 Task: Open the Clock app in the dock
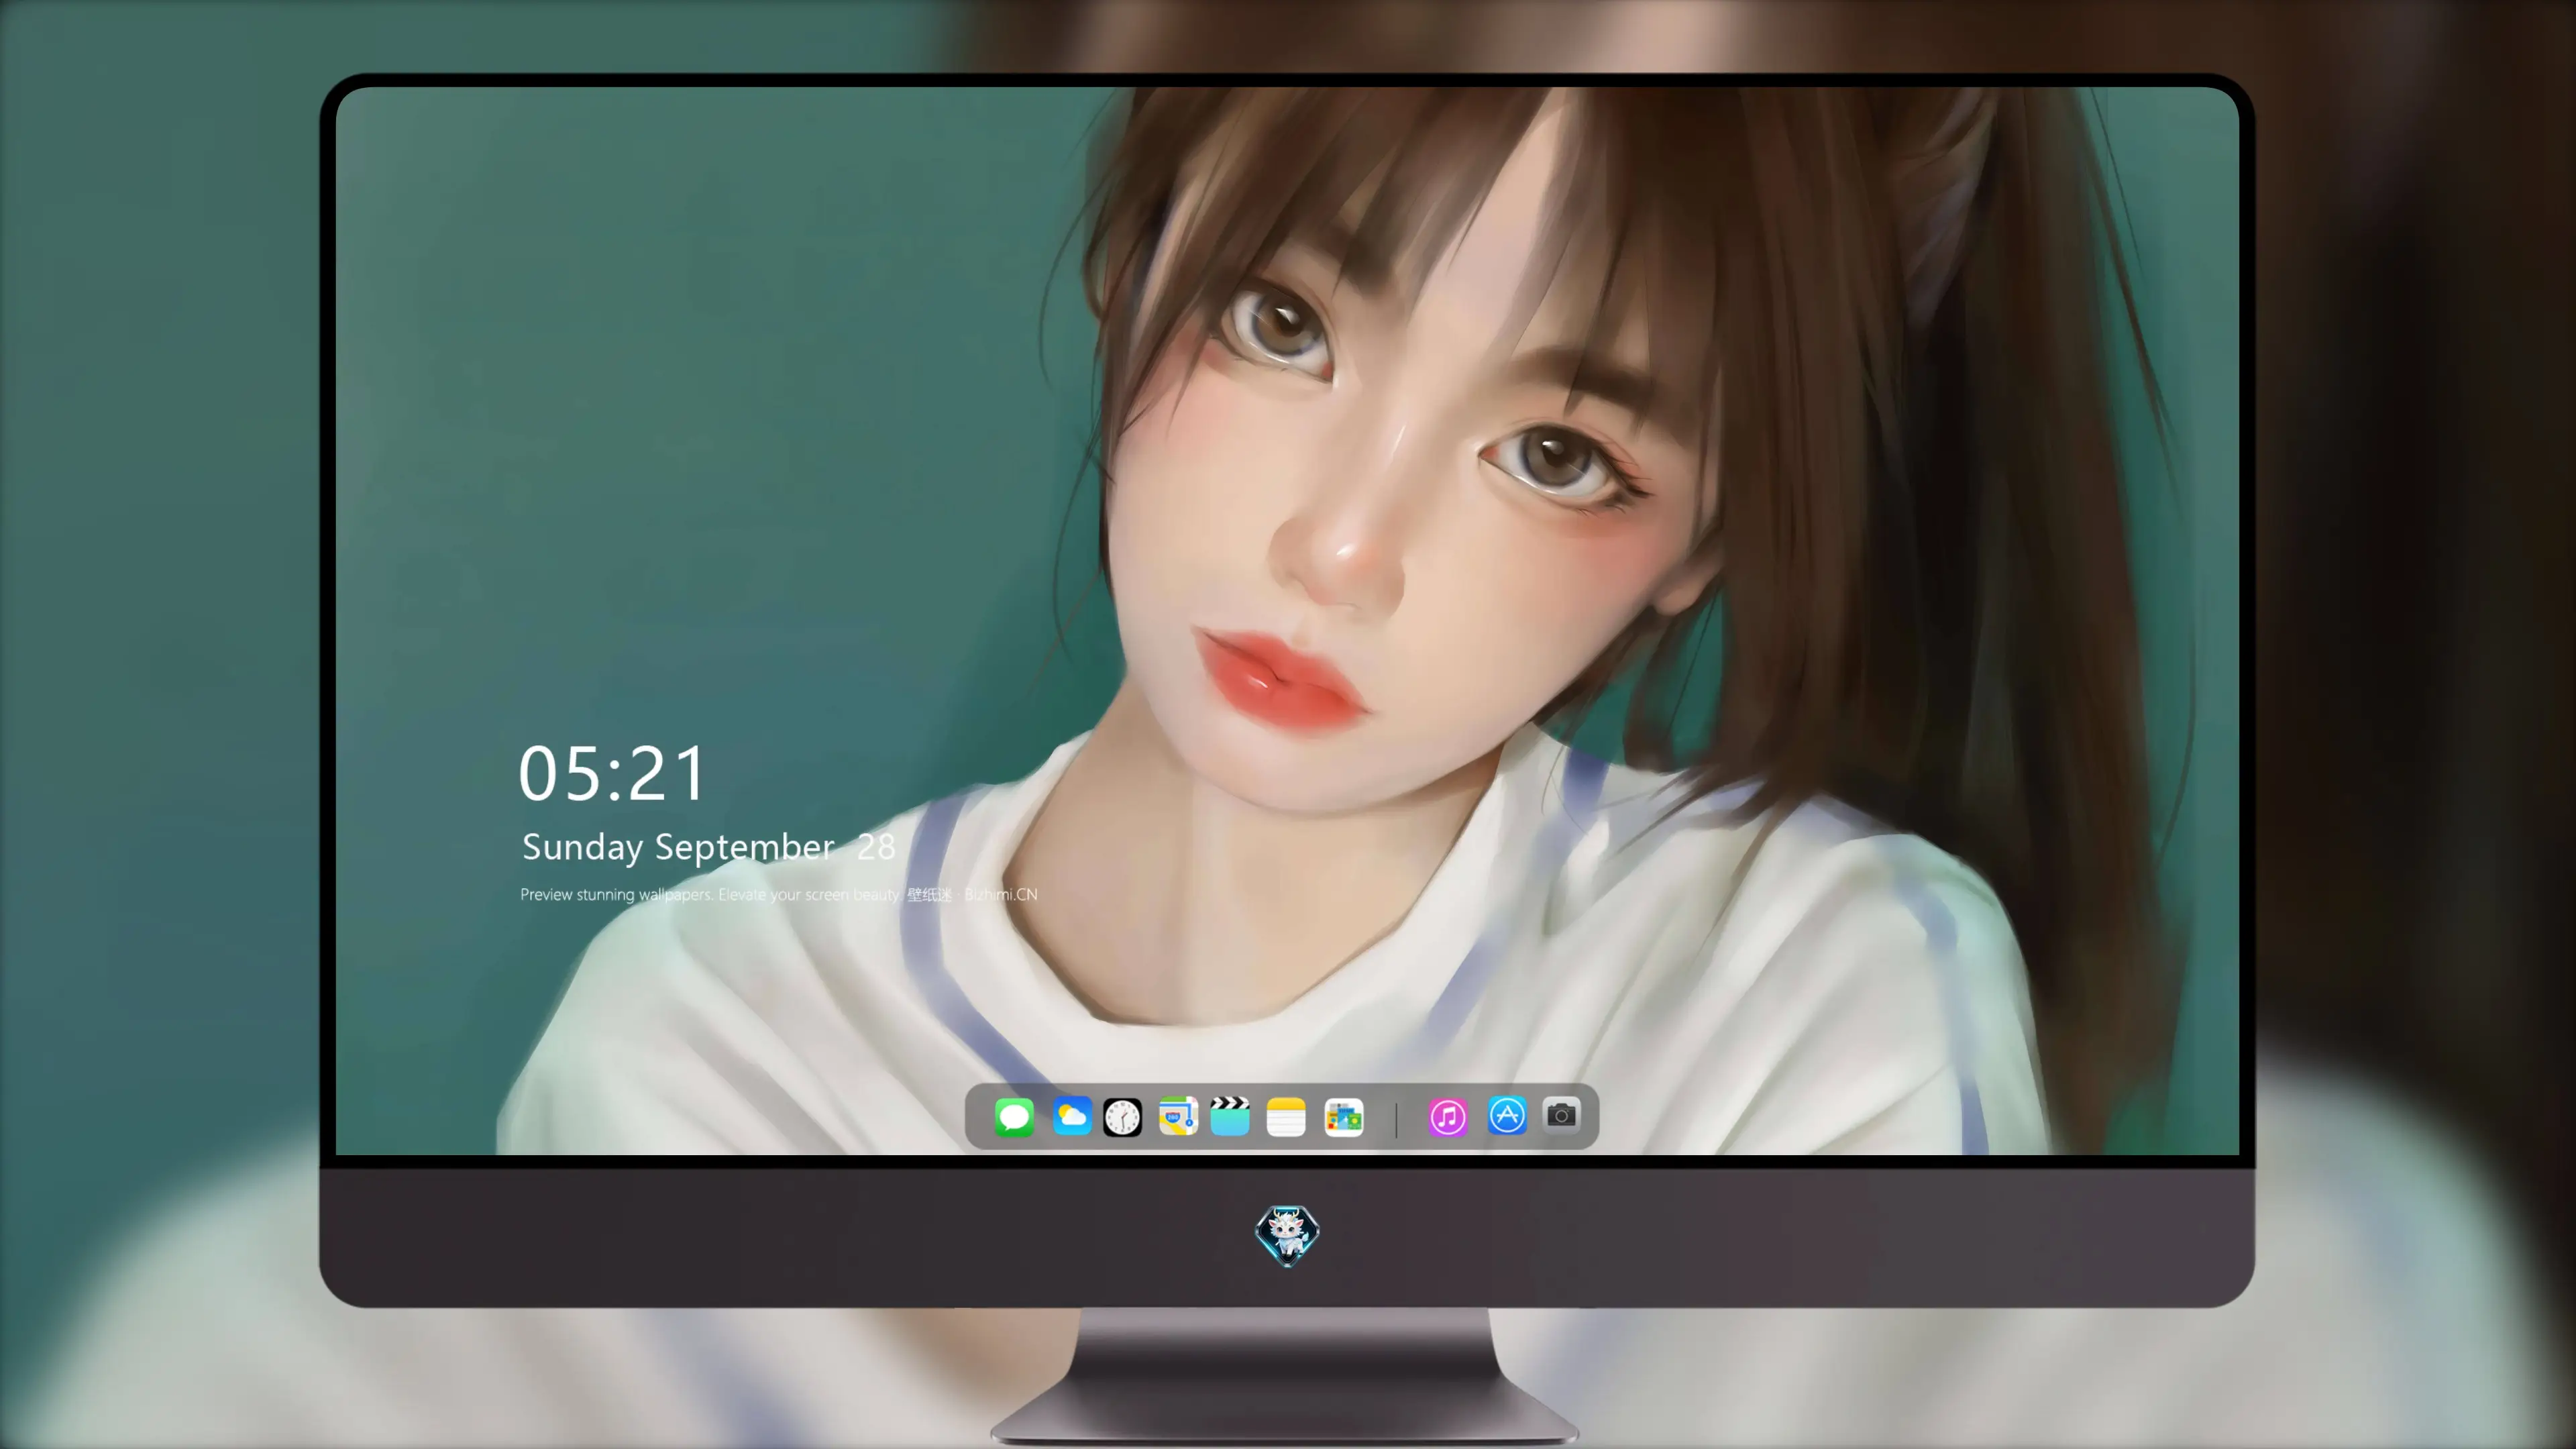point(1122,1117)
